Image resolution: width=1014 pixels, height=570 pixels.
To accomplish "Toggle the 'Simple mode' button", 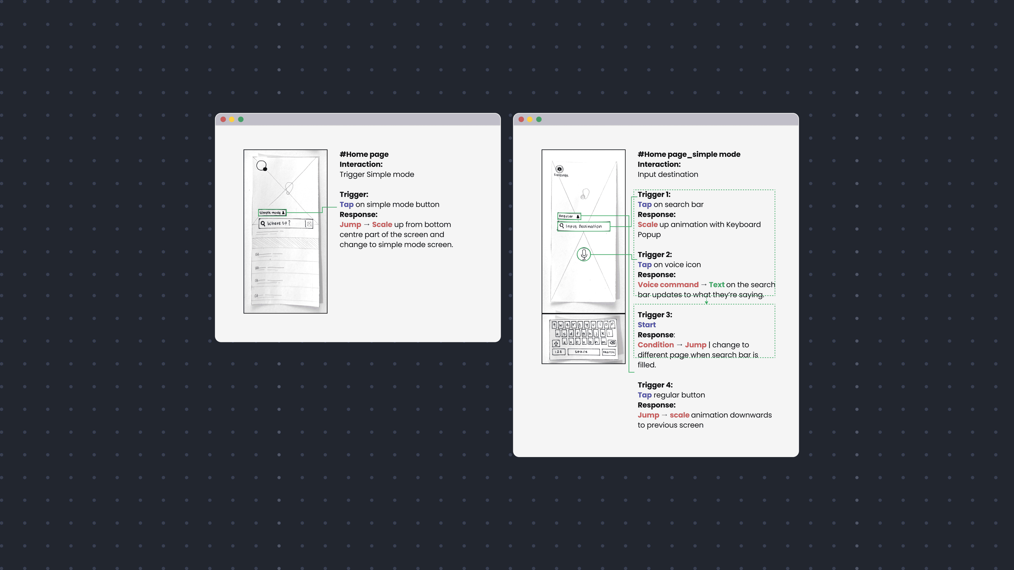I will pos(272,213).
